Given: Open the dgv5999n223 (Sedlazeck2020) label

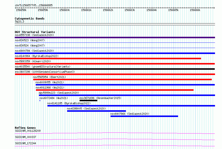Looking at the screenshot, I should click(x=59, y=93).
